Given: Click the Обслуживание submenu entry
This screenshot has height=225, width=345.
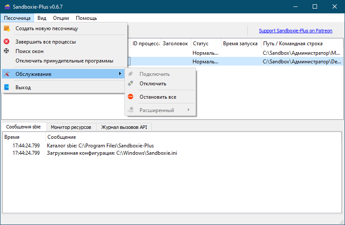Looking at the screenshot, I should (63, 74).
